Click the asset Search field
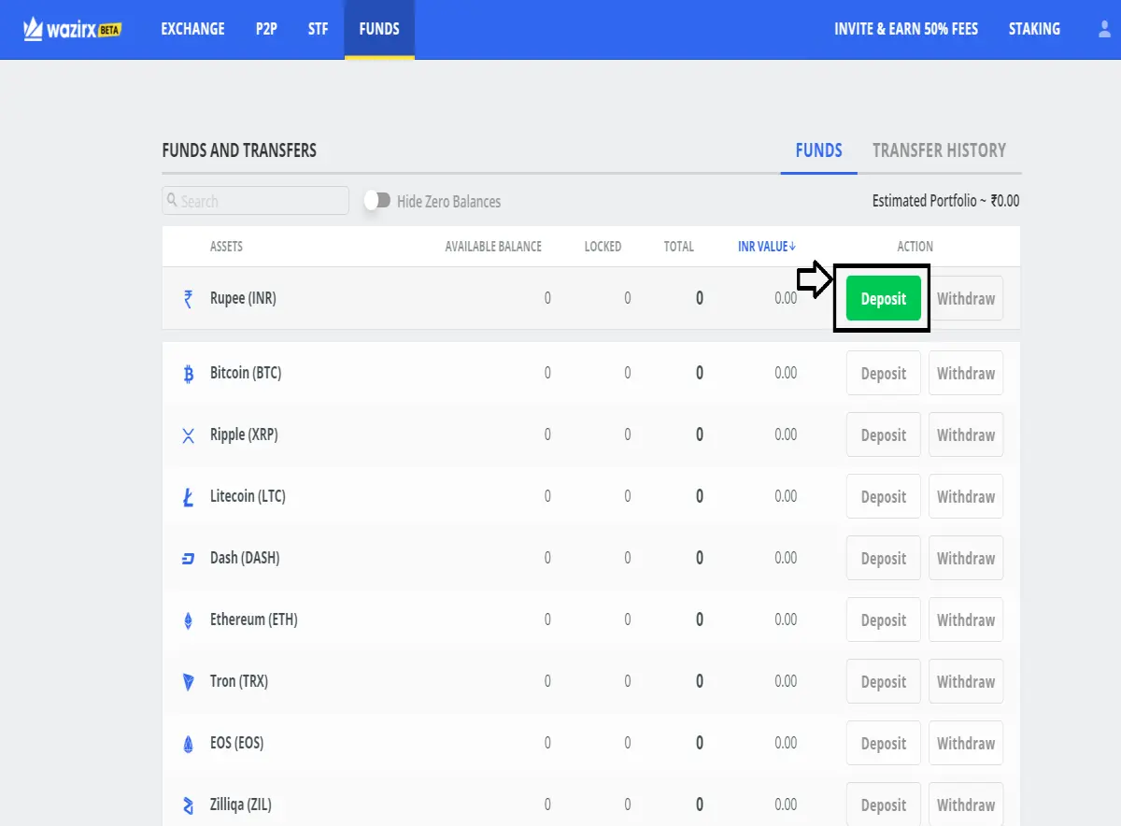The image size is (1121, 826). (x=256, y=201)
